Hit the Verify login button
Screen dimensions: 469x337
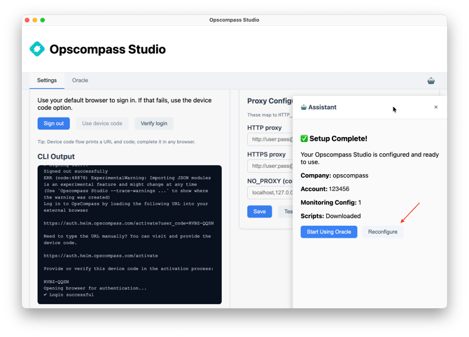[x=154, y=124]
